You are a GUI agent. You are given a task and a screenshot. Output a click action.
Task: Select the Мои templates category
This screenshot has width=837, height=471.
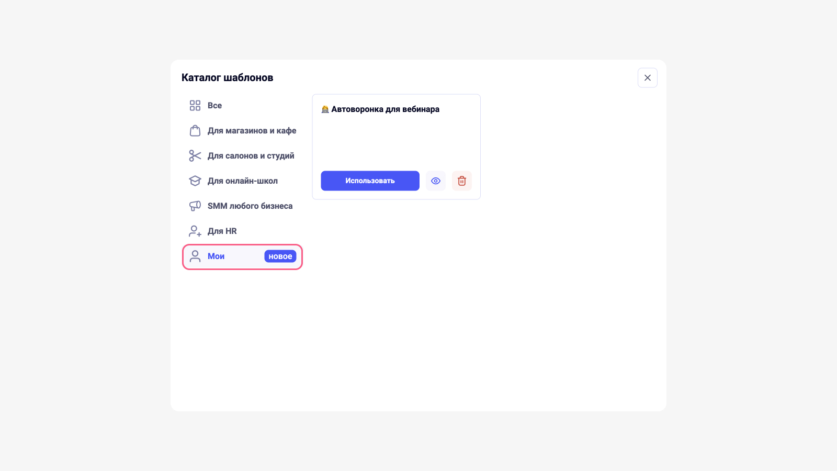tap(243, 257)
